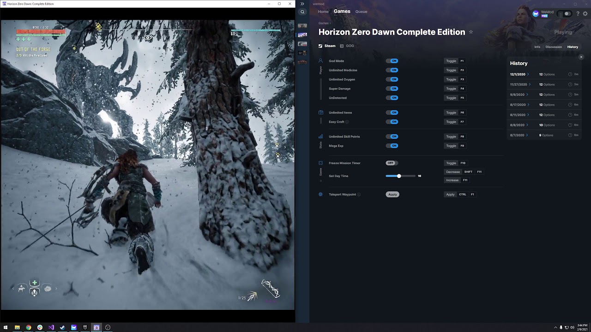
Task: Click the Apply hotkey button for Teleport Waypoint
Action: [450, 195]
